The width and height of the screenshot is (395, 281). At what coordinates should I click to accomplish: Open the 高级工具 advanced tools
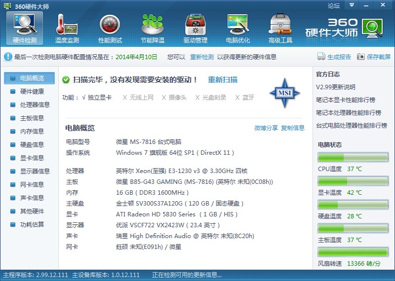[280, 28]
